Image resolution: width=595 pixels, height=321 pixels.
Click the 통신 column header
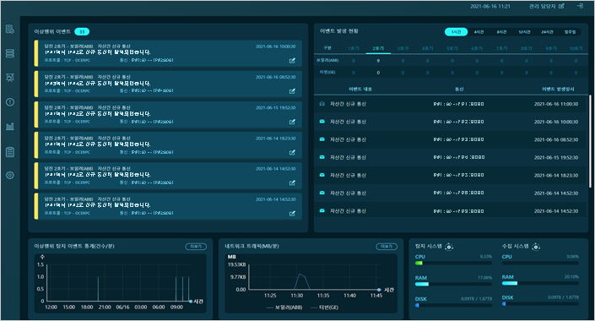click(x=459, y=89)
